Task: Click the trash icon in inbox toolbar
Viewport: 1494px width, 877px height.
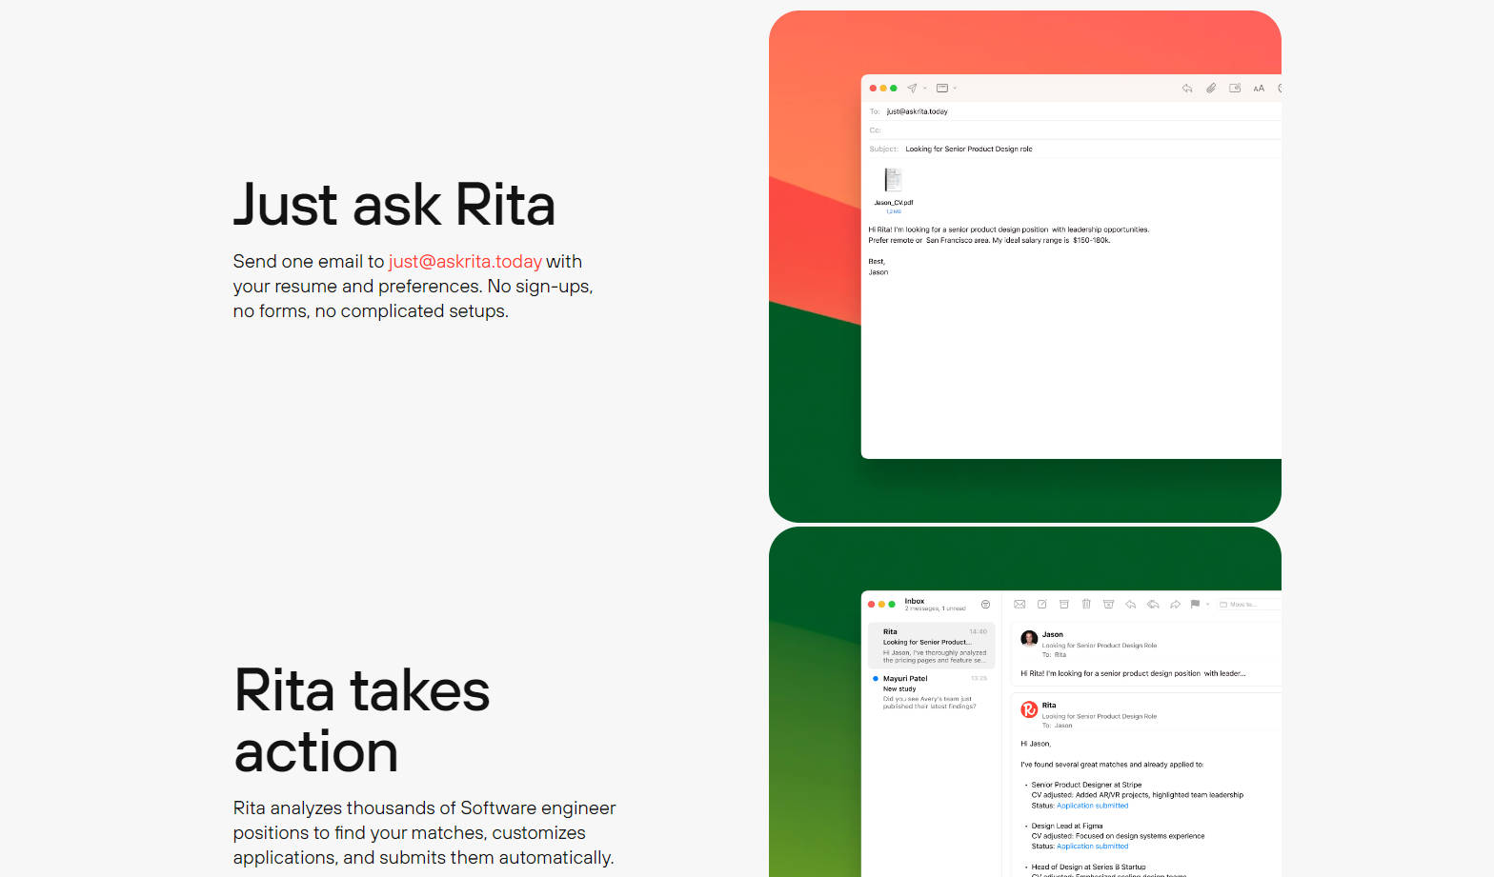Action: click(1086, 605)
